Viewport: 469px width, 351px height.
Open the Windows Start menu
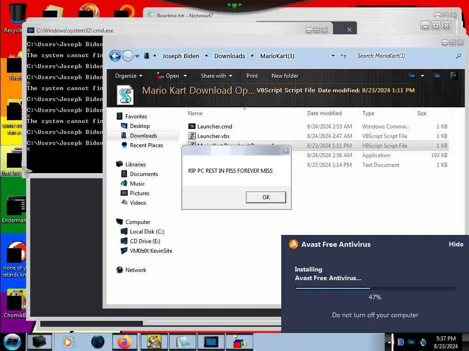click(12, 342)
